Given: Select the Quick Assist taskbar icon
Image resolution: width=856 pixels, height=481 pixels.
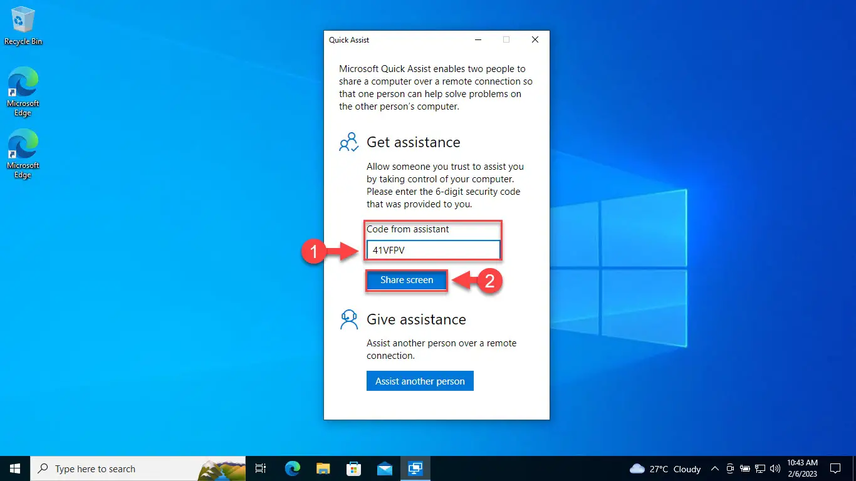Looking at the screenshot, I should (415, 468).
